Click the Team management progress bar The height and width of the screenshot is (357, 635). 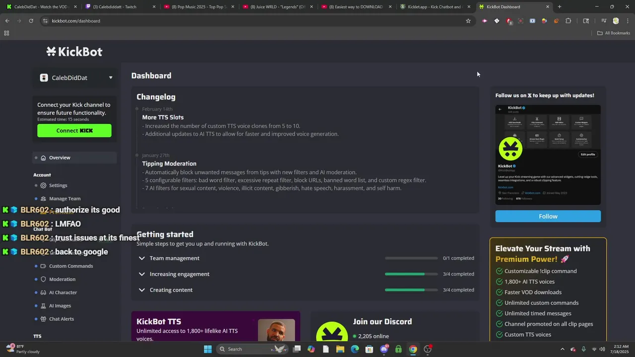click(411, 258)
